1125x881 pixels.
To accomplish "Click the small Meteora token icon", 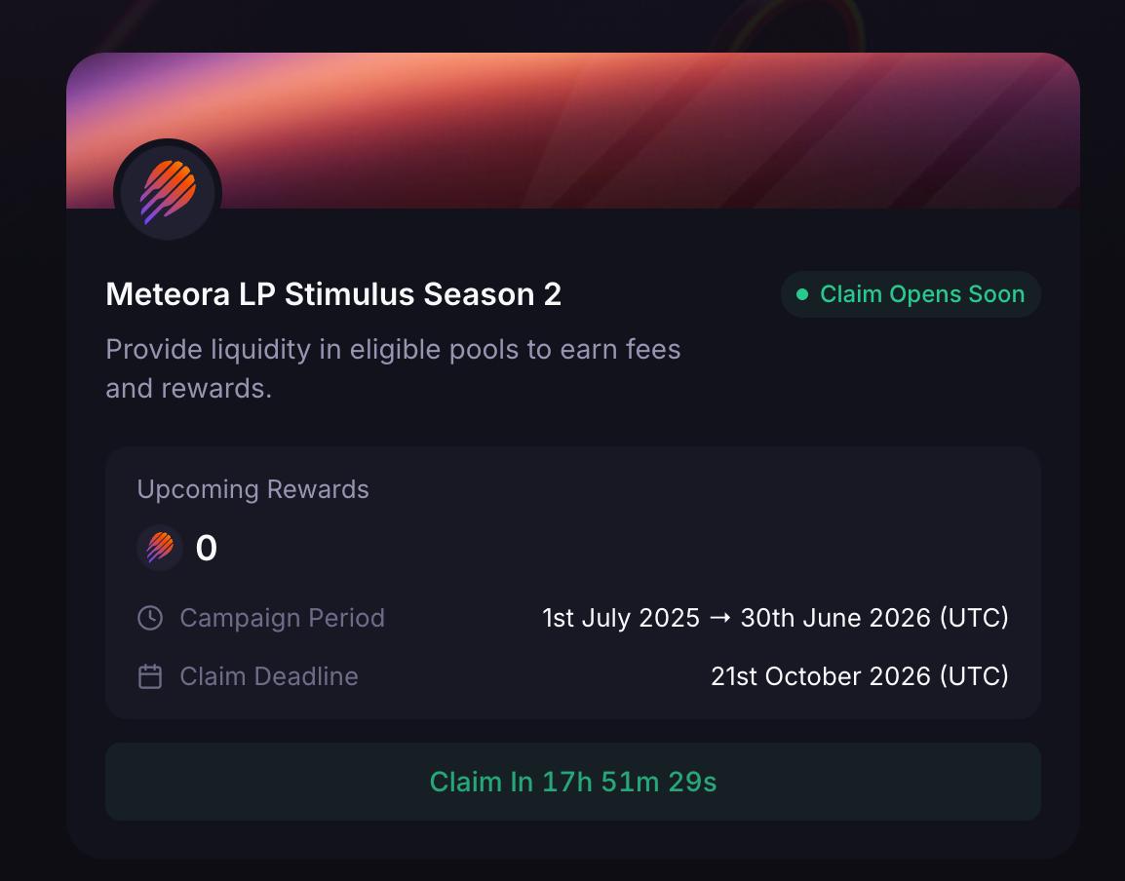I will (160, 548).
